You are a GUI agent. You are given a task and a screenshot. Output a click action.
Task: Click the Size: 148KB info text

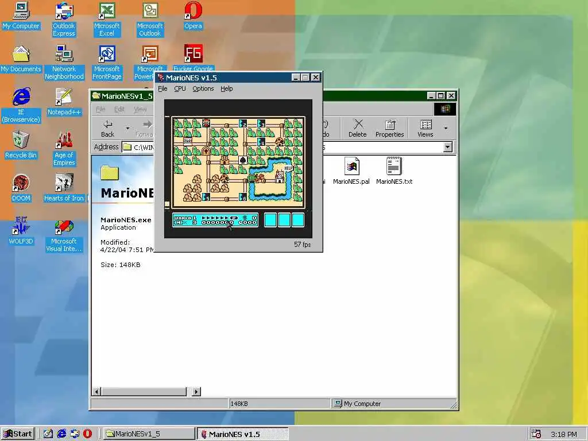[x=121, y=265]
